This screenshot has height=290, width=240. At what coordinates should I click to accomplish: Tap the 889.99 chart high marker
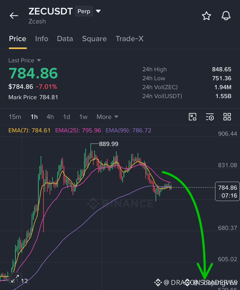(109, 144)
